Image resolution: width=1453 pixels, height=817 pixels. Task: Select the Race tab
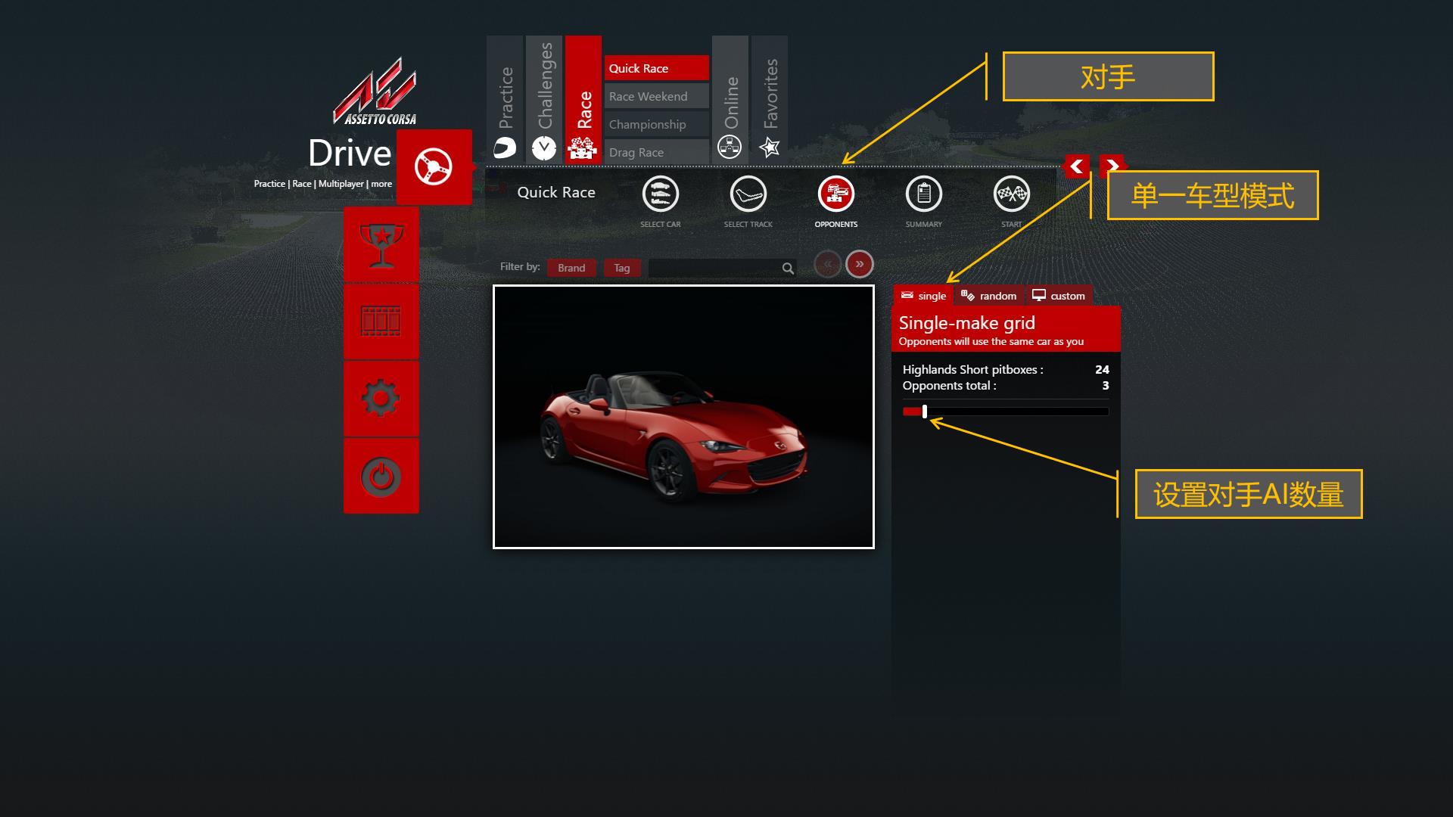[x=583, y=99]
